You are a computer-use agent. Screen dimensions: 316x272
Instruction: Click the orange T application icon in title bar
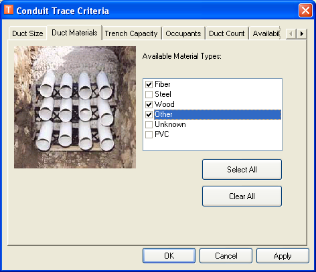click(9, 10)
